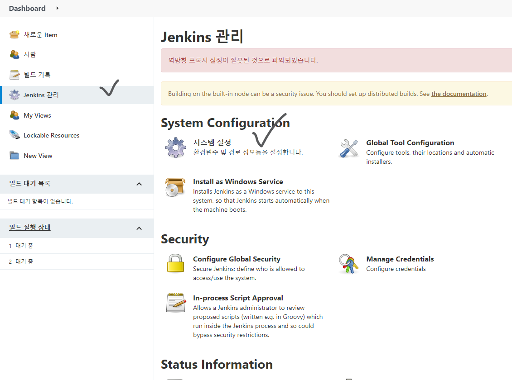This screenshot has width=512, height=380.
Task: Click the New View folder icon
Action: [x=14, y=156]
